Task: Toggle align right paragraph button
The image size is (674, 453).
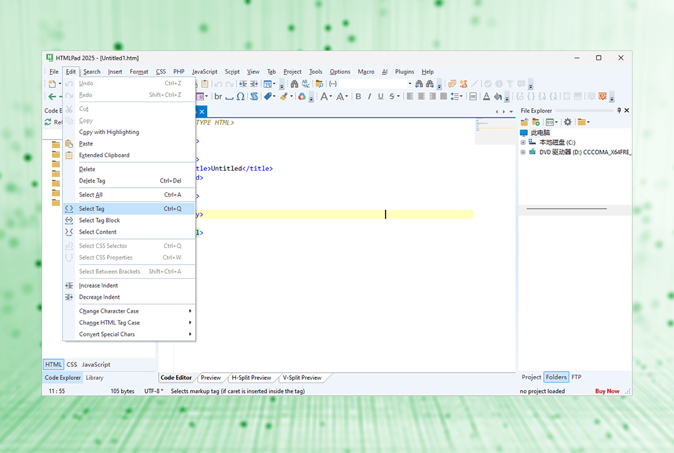Action: 432,96
